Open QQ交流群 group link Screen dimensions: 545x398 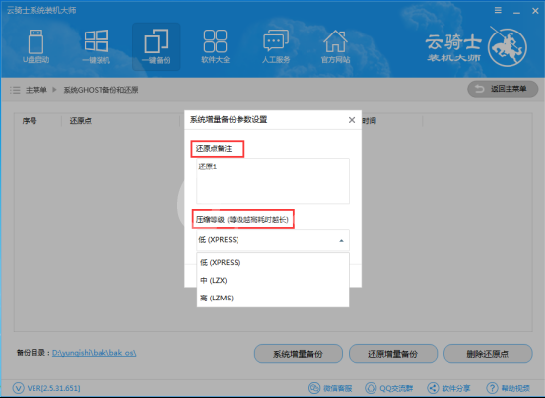[389, 388]
